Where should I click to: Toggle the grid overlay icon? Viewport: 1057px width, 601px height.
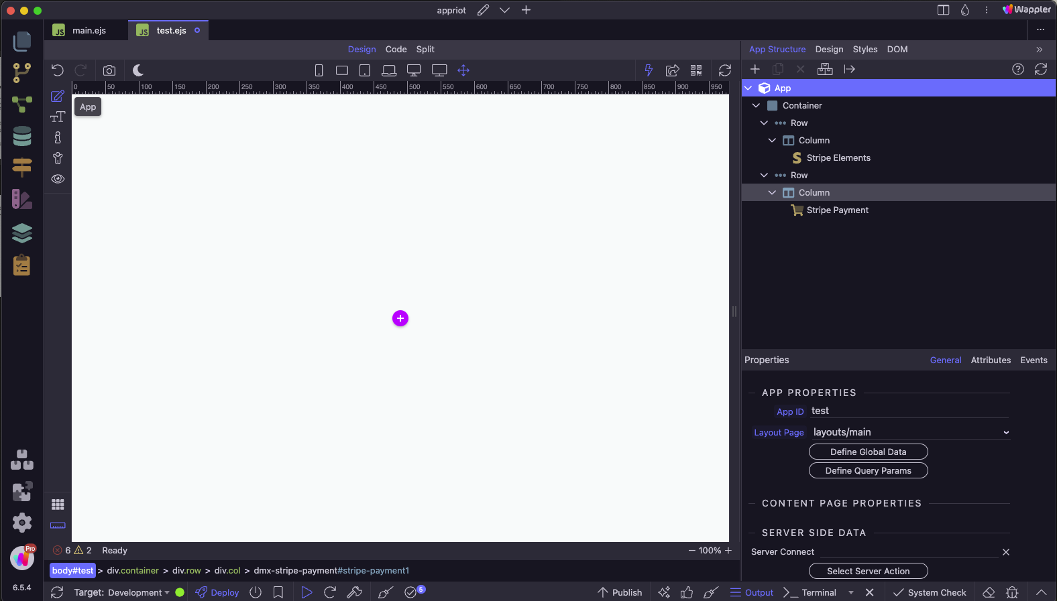(58, 505)
